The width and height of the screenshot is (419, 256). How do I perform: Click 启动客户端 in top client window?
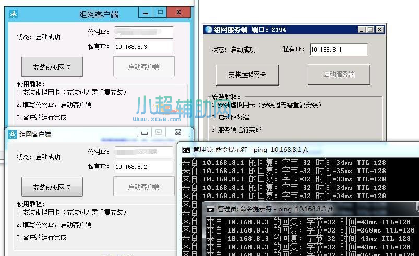coord(144,66)
